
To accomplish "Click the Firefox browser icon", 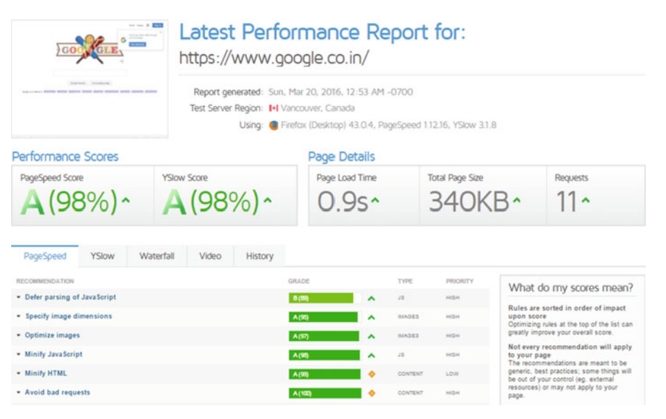I will 274,125.
